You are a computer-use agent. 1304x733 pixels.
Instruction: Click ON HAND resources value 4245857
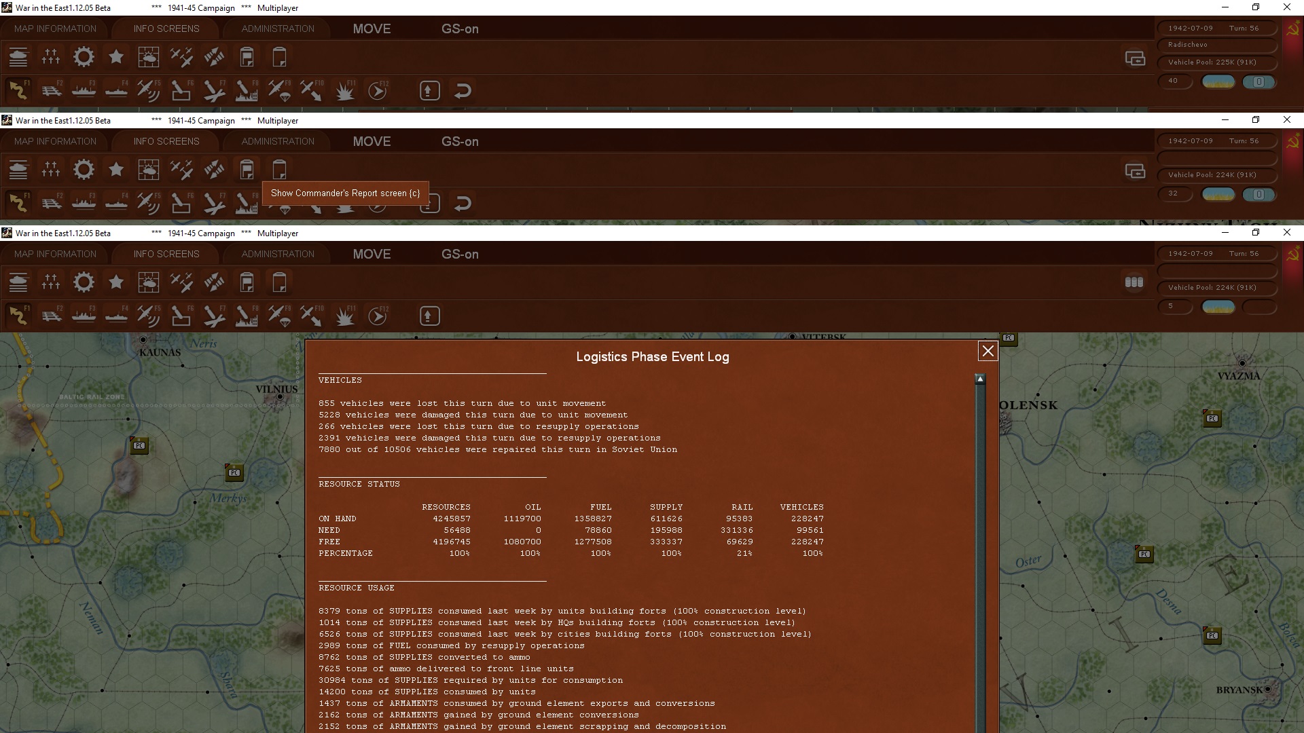point(451,519)
